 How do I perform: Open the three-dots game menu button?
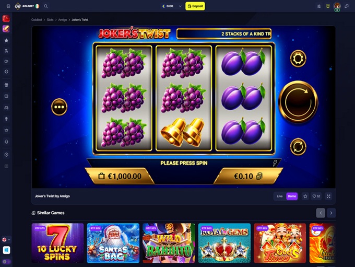click(x=60, y=107)
